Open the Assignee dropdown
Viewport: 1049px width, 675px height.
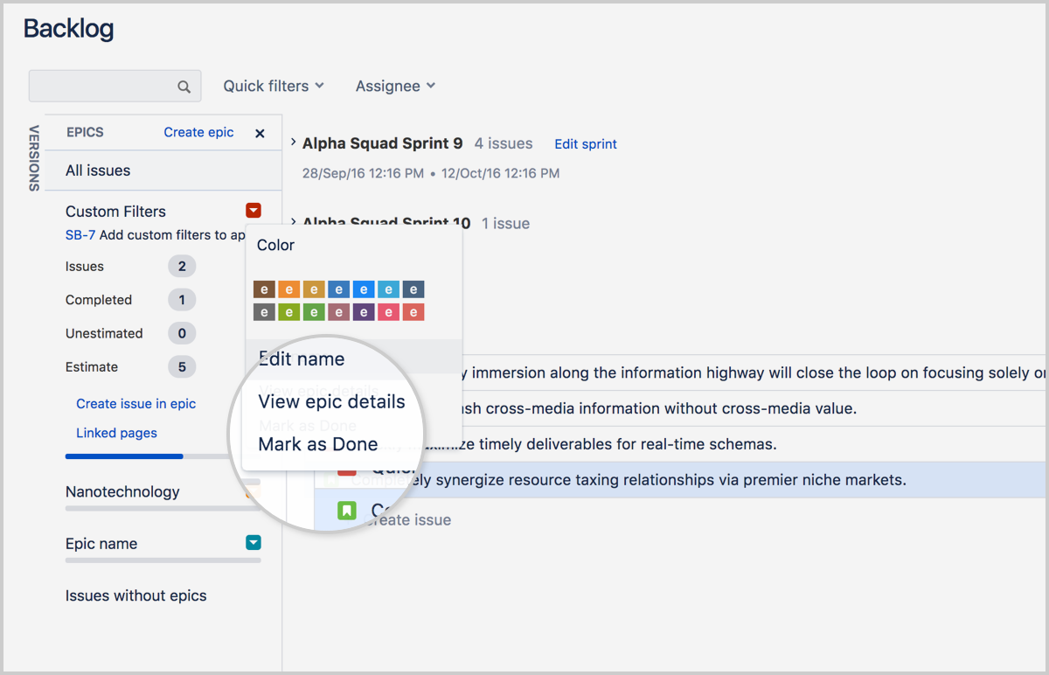(x=395, y=86)
